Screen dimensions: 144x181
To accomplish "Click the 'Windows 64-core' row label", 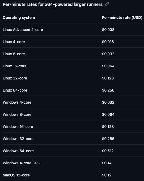I will (18, 151).
